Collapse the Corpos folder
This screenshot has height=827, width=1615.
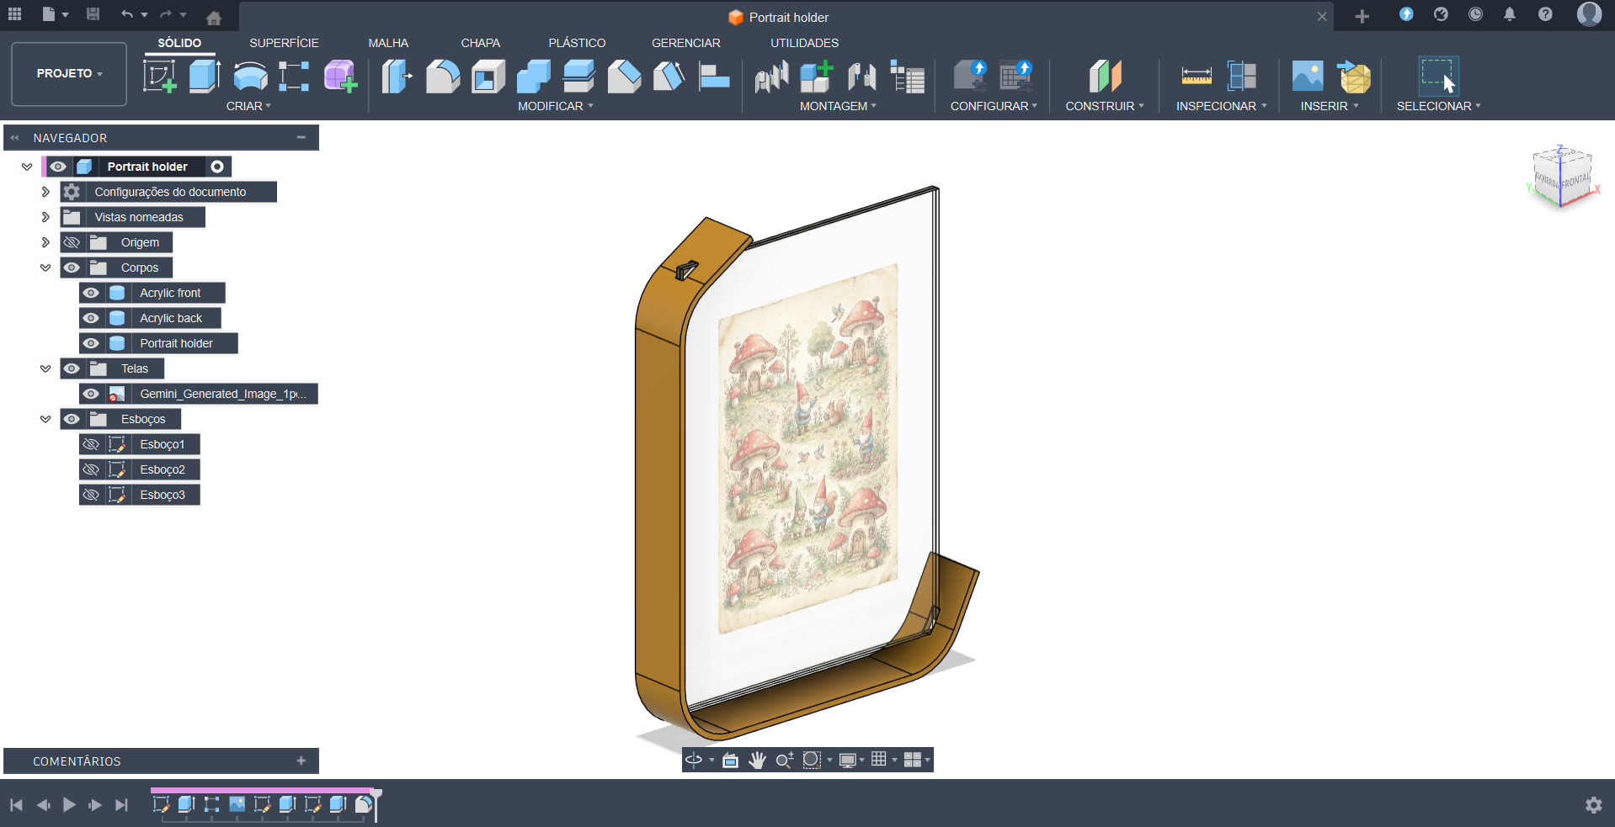pos(45,268)
